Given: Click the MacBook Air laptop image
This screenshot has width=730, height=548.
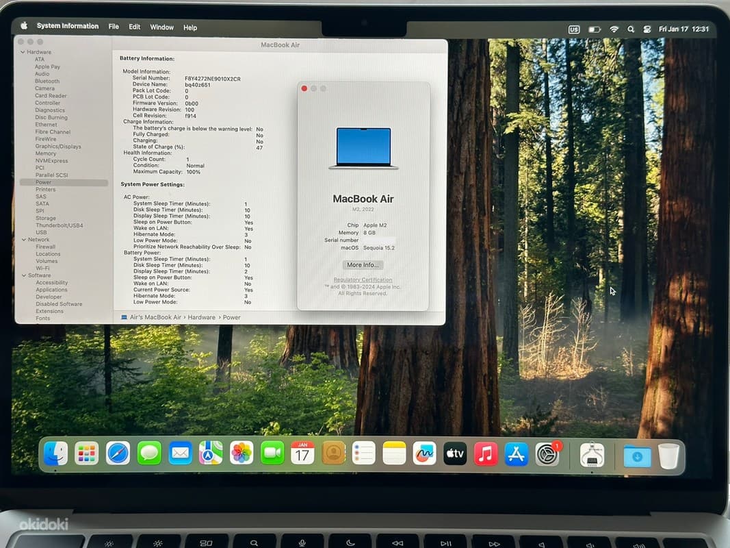Looking at the screenshot, I should click(363, 148).
